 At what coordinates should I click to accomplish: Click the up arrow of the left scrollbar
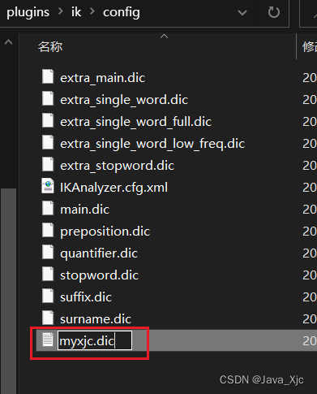pos(9,42)
